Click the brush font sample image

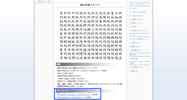pyautogui.click(x=90, y=35)
